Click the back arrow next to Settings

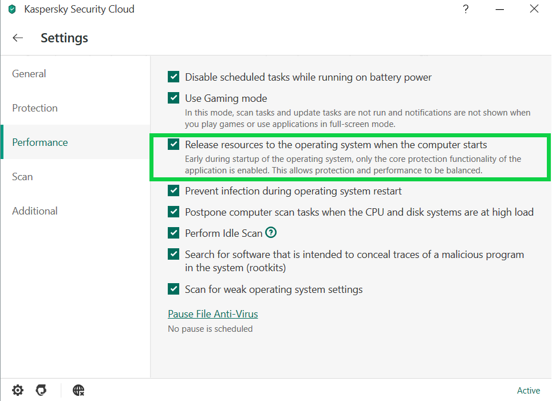18,38
